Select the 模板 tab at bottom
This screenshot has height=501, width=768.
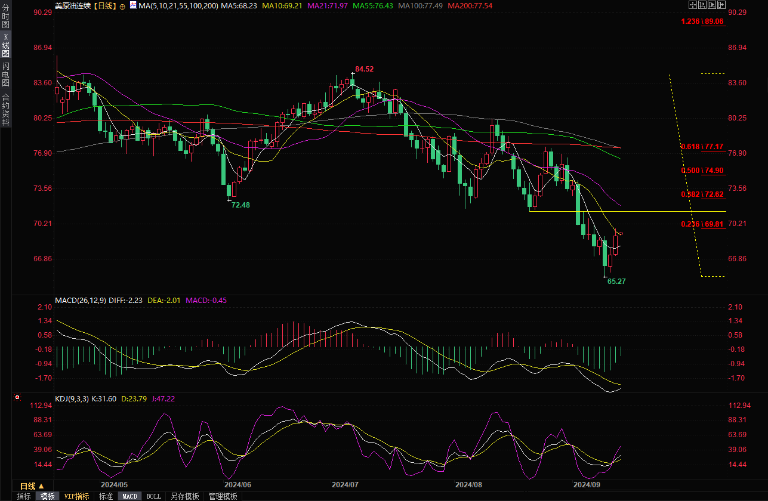click(x=48, y=496)
